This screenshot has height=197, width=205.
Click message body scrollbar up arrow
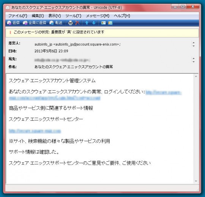[196, 76]
